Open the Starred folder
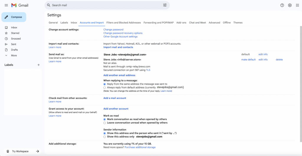The height and width of the screenshot is (156, 302). point(15,33)
